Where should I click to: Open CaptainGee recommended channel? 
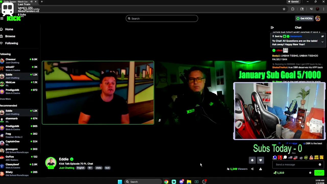19,143
